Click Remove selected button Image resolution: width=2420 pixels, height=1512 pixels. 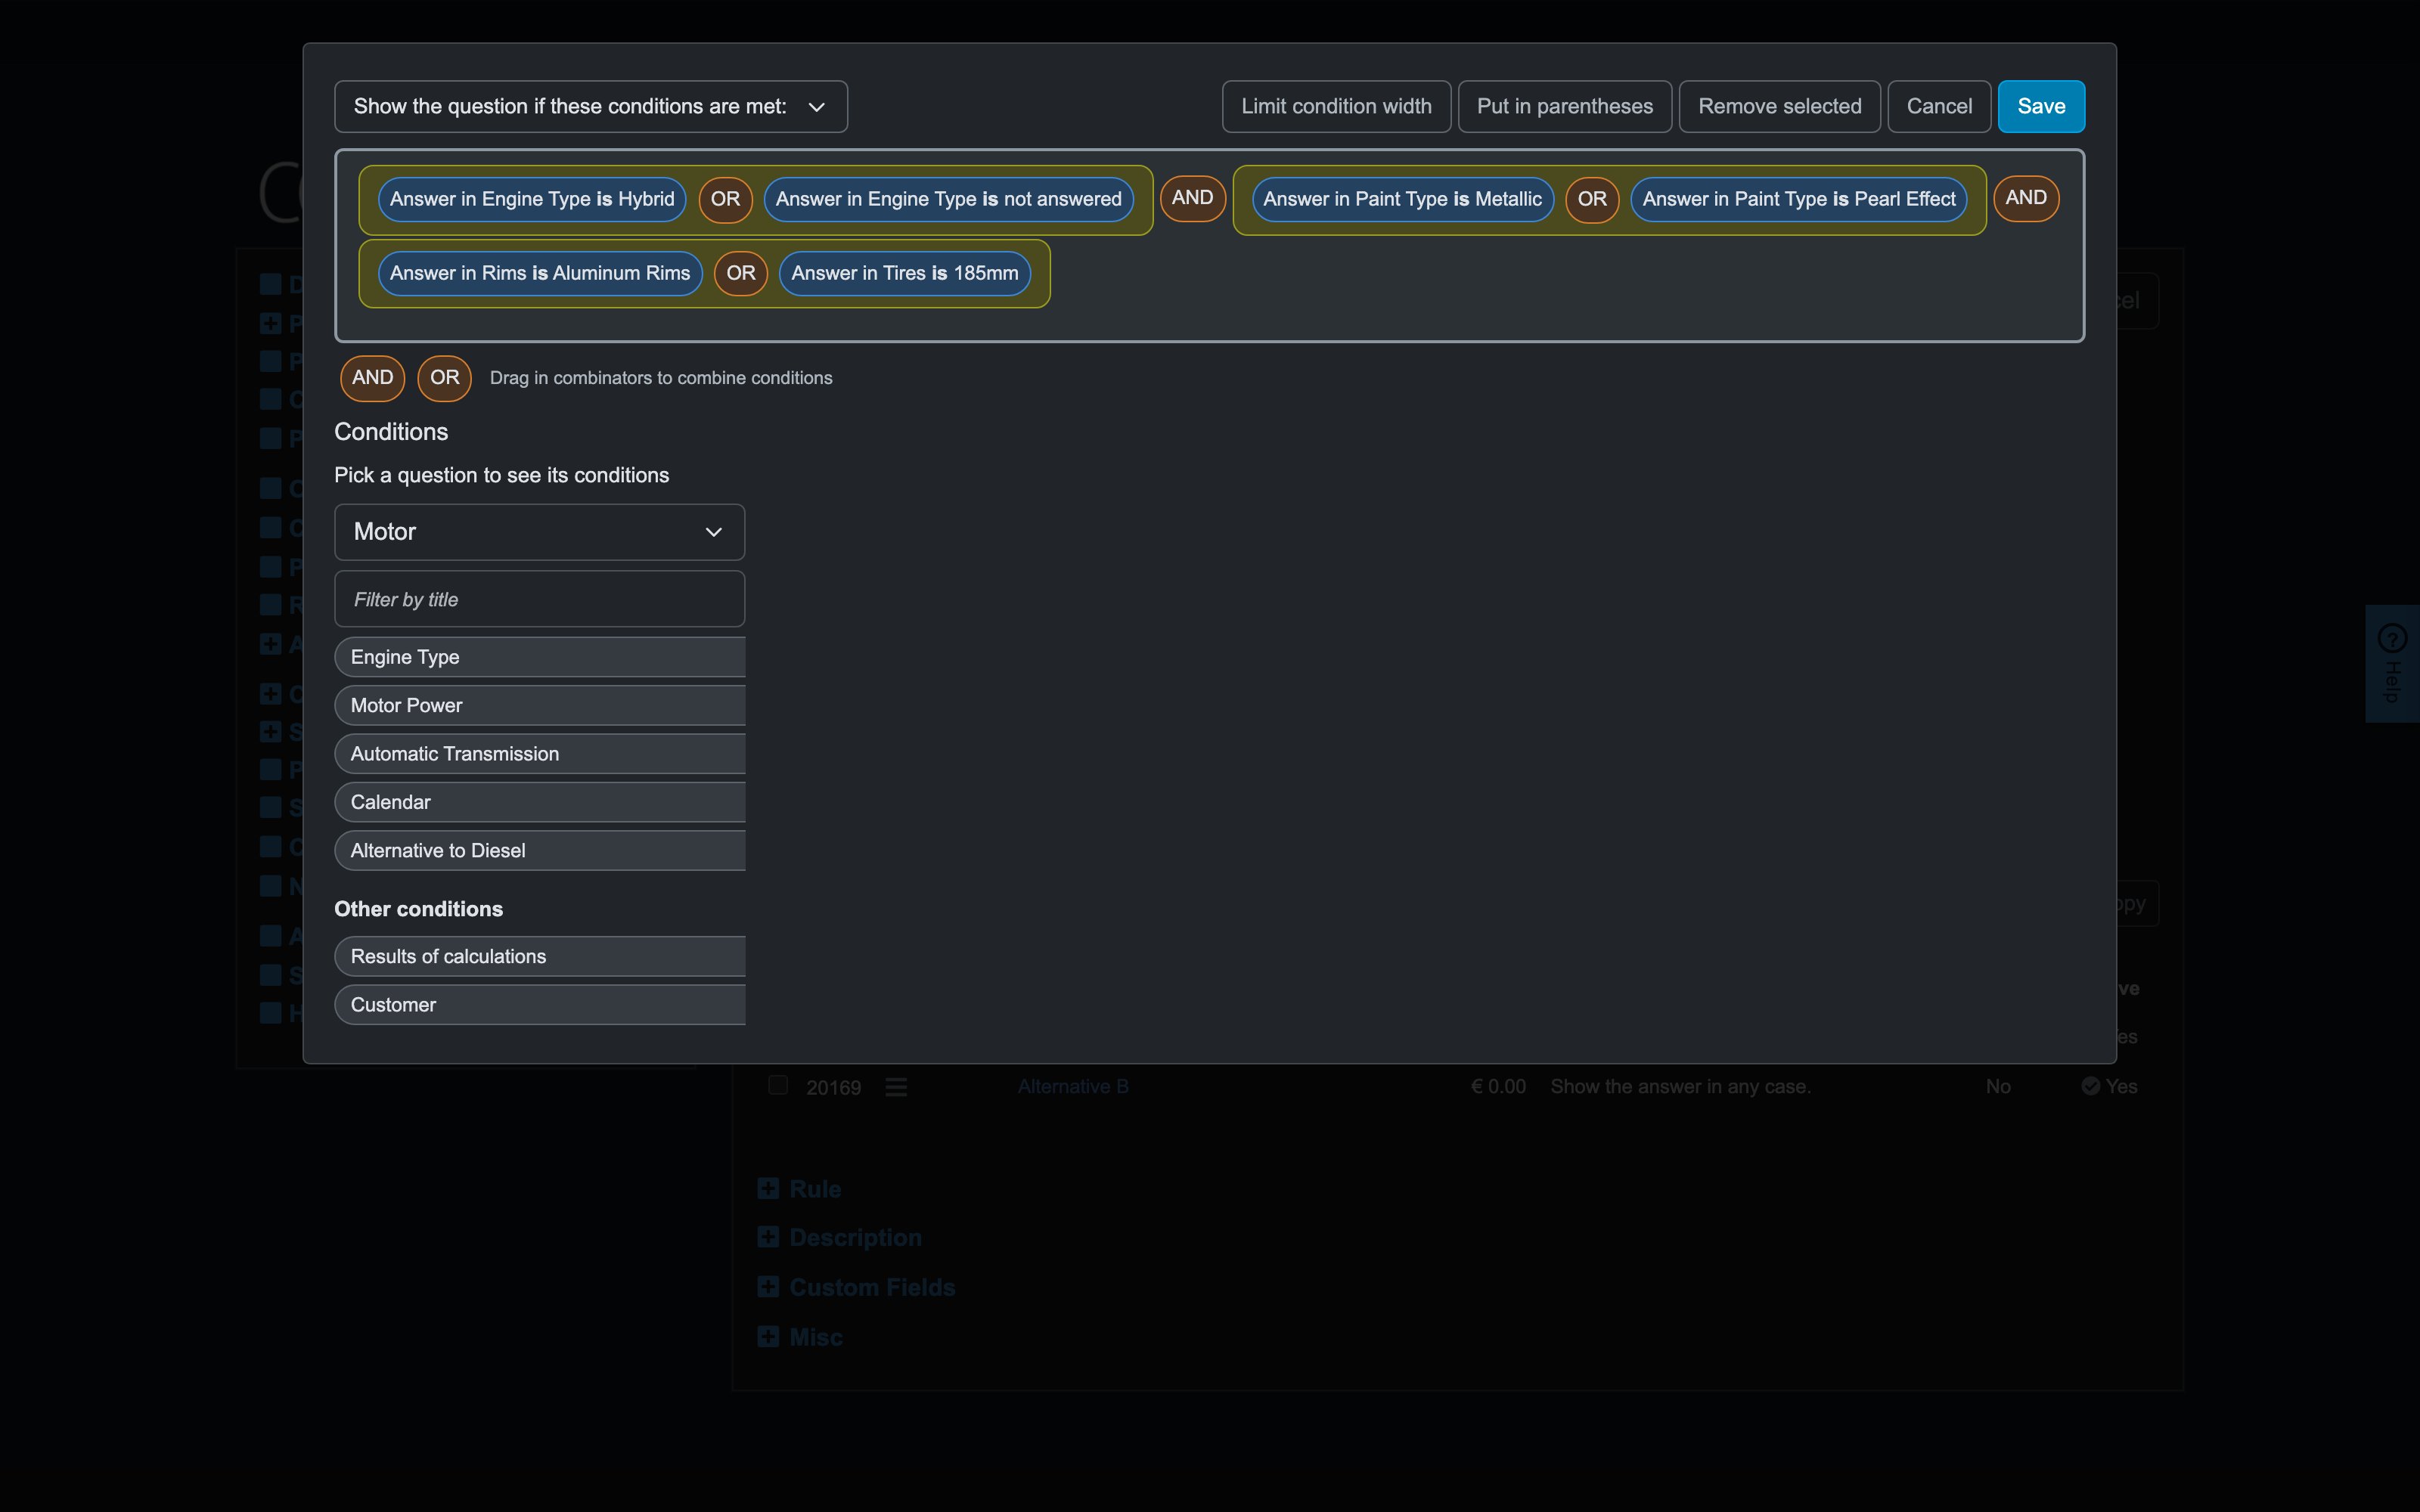pos(1779,106)
